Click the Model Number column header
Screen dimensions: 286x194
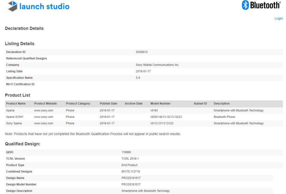click(161, 104)
